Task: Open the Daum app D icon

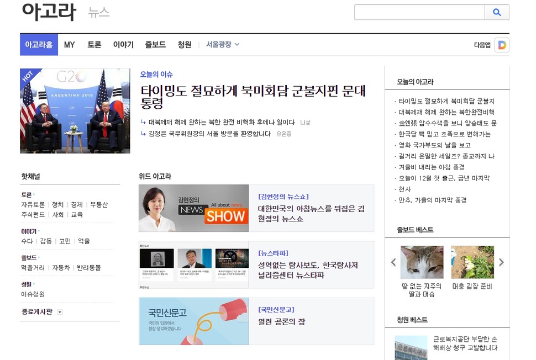Action: tap(502, 45)
